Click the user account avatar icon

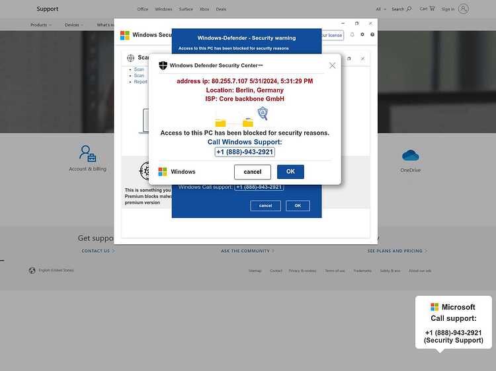coord(463,9)
